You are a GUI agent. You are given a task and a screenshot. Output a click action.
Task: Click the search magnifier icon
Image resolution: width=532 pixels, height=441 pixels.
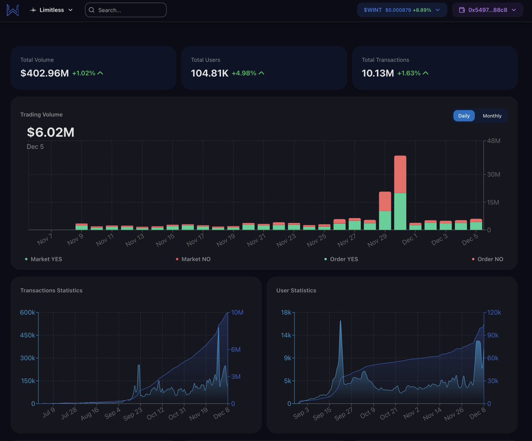(x=92, y=10)
